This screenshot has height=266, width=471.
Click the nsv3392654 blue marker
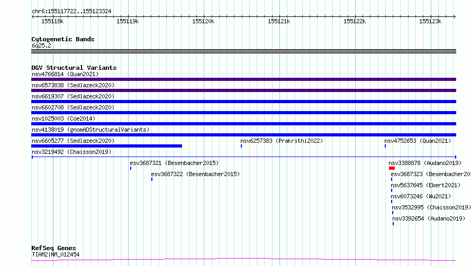(393, 224)
